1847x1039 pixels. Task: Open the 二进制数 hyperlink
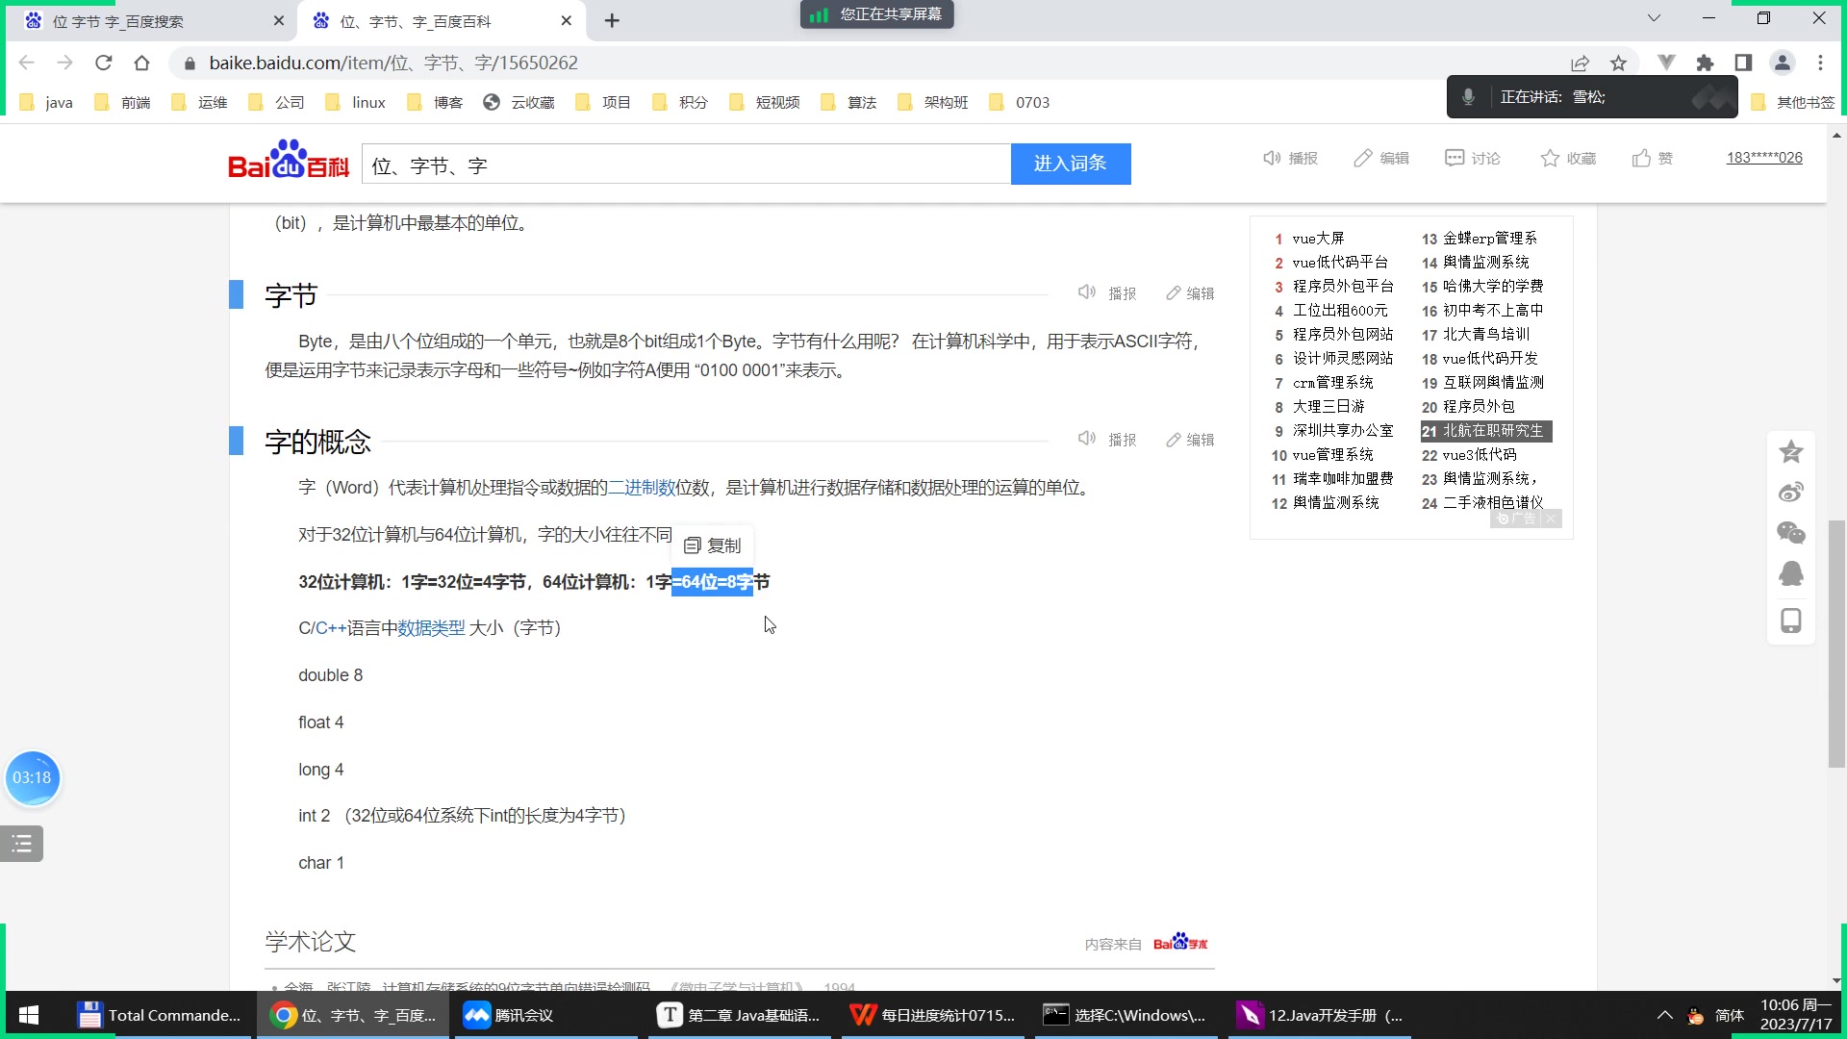click(642, 488)
